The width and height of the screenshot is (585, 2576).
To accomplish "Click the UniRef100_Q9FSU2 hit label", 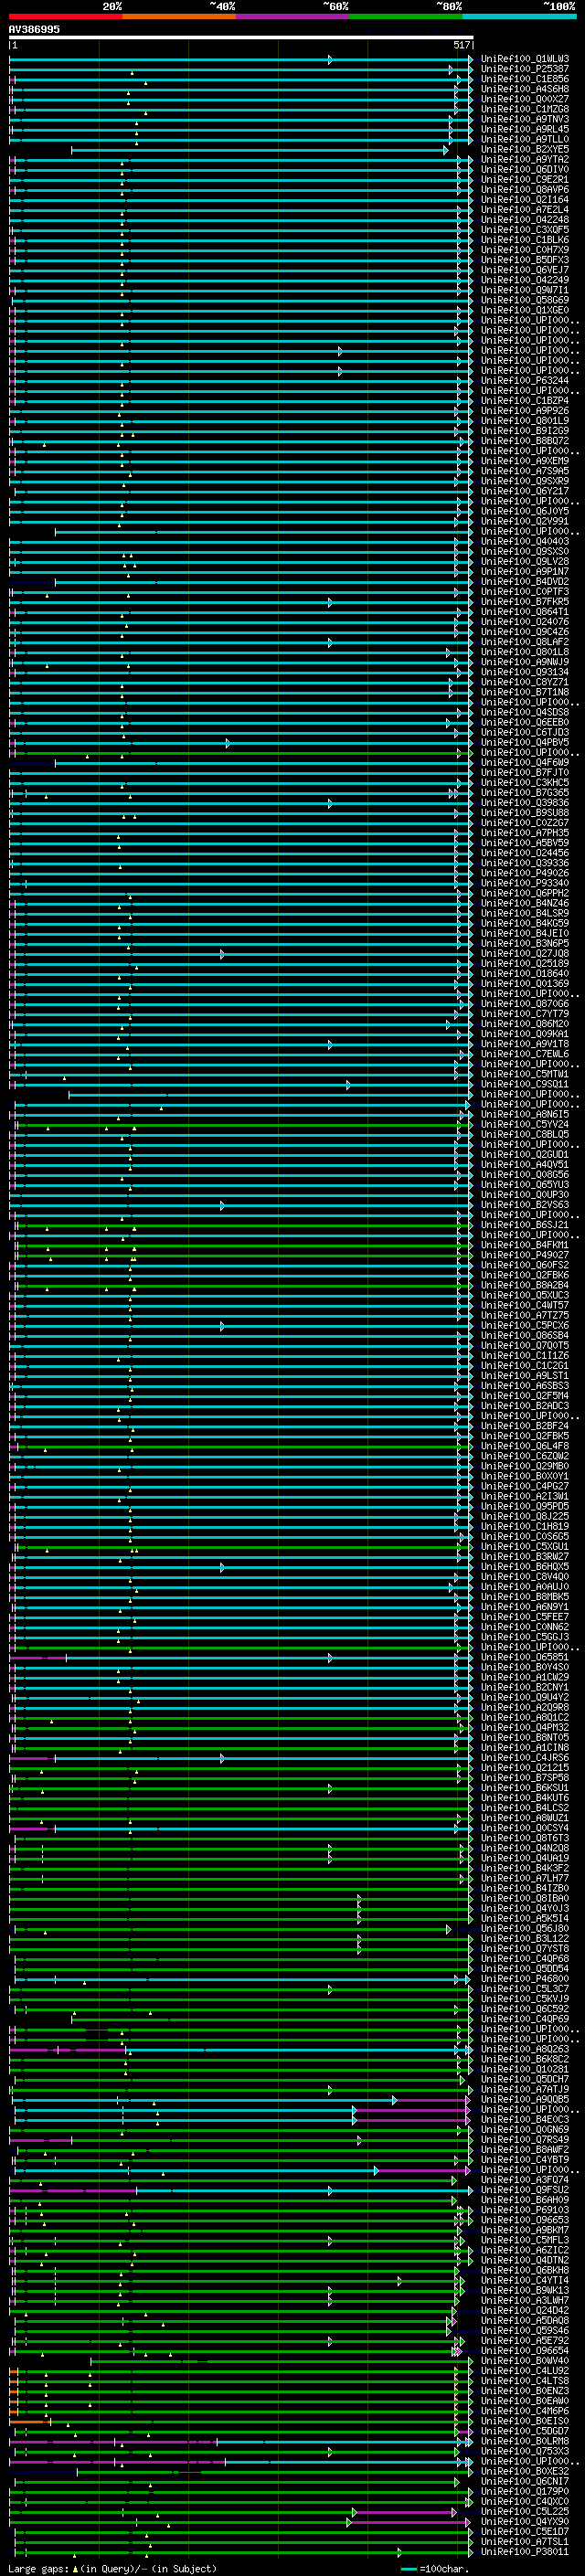I will 524,2190.
